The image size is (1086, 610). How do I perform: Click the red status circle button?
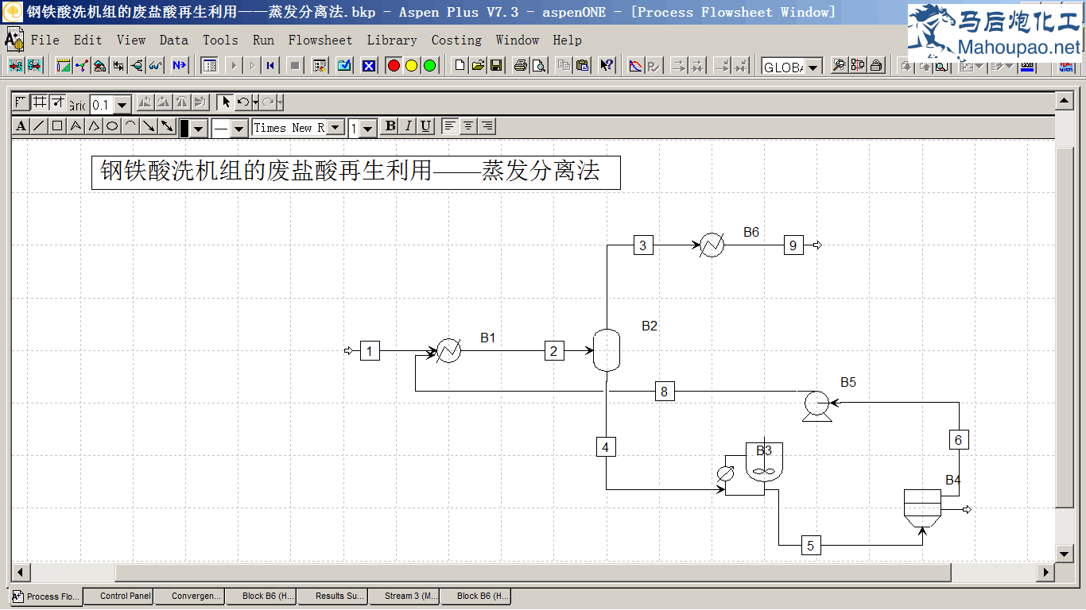394,66
